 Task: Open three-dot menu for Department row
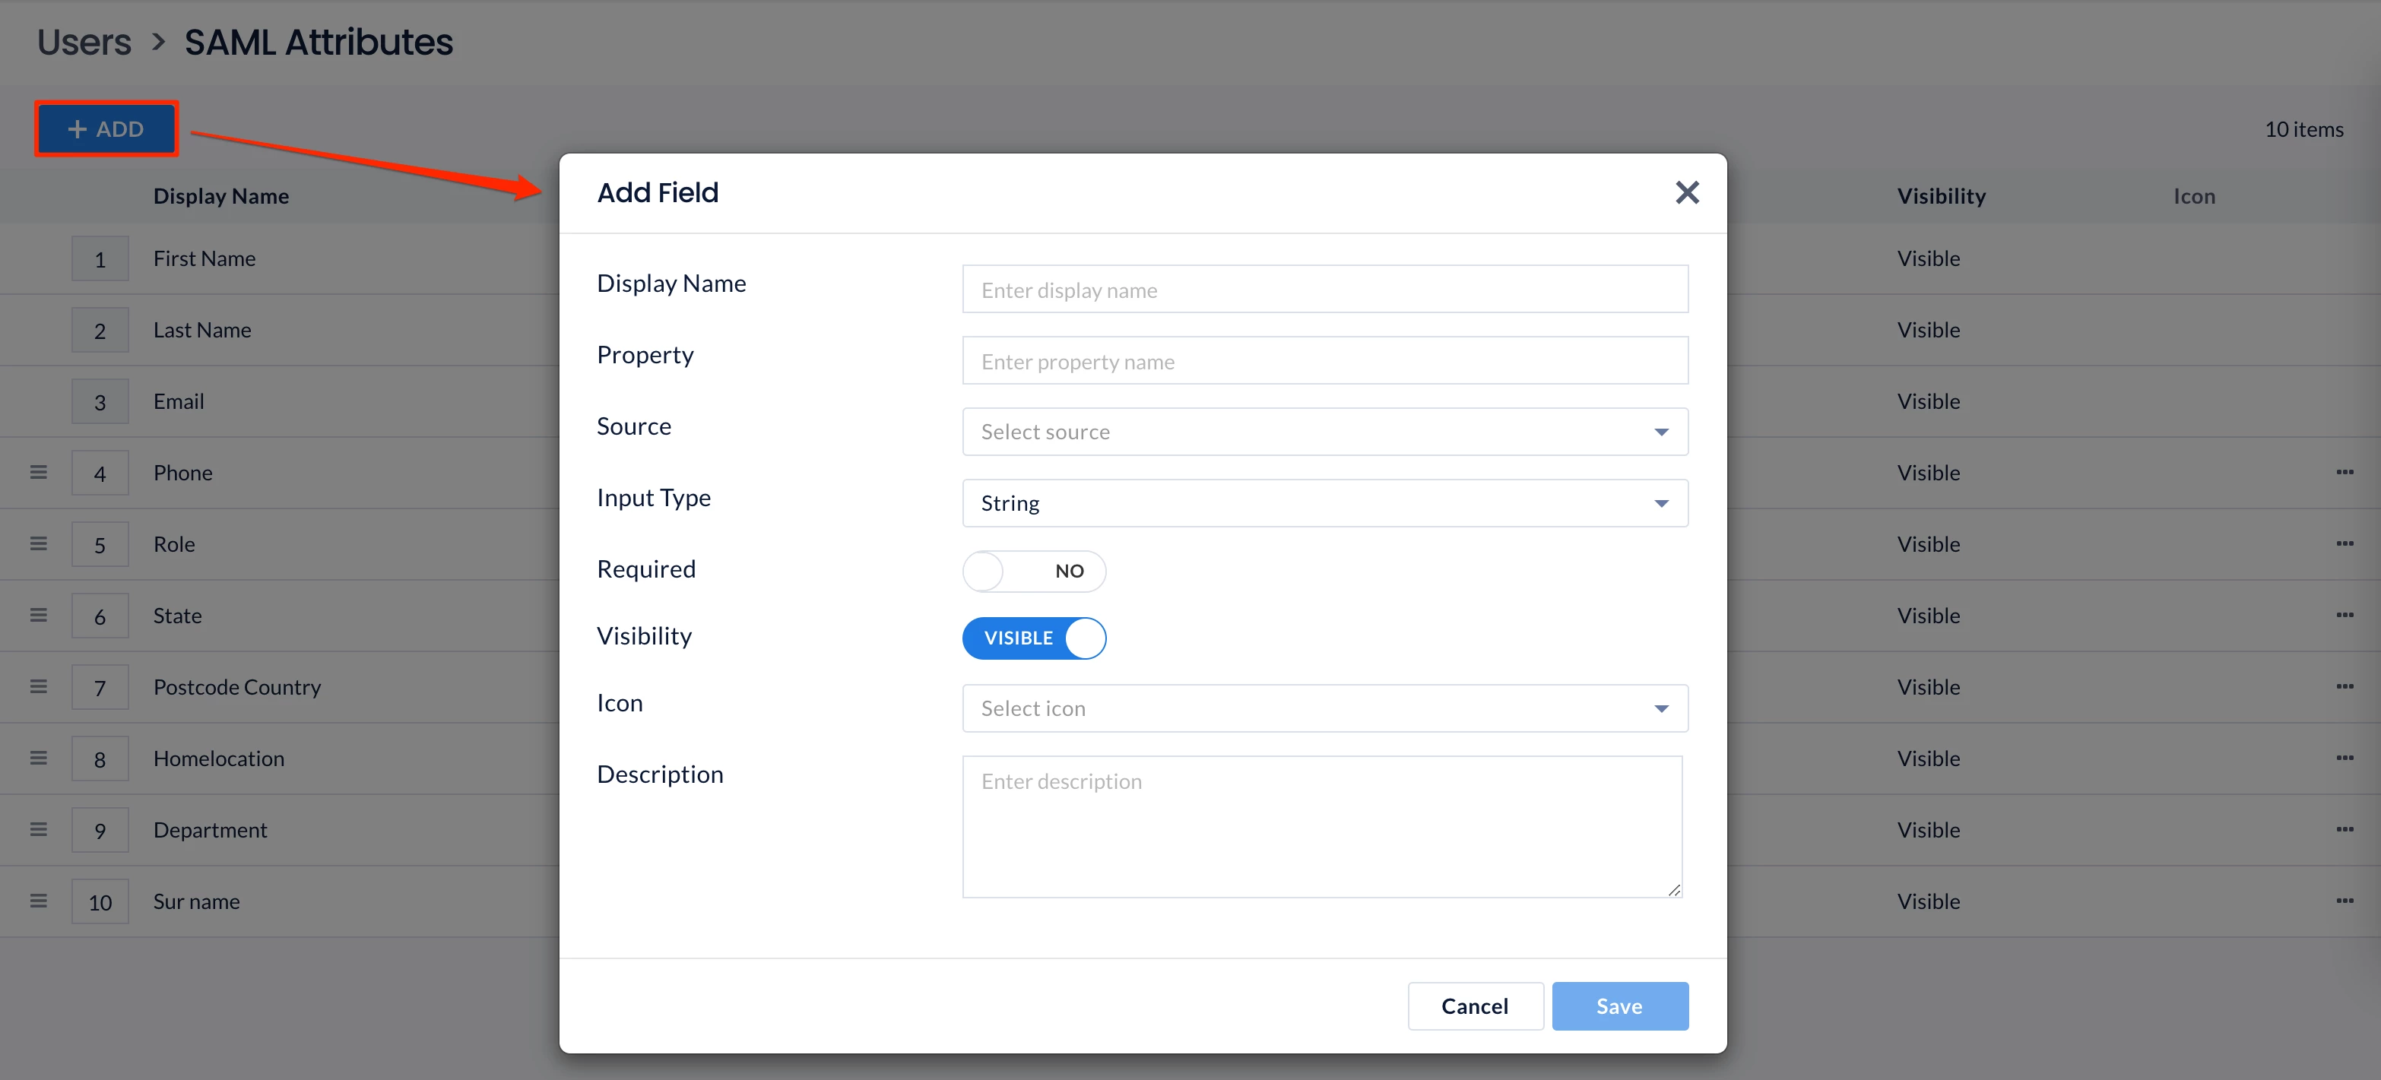[2344, 830]
